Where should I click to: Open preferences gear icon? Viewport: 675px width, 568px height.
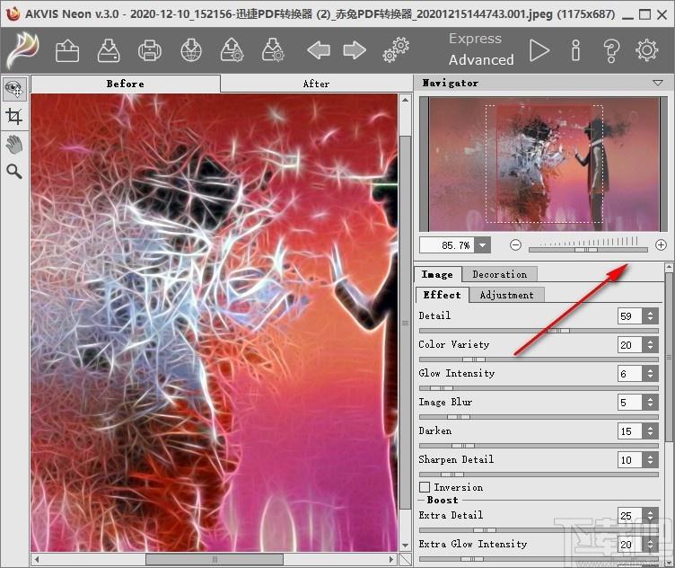(x=646, y=50)
